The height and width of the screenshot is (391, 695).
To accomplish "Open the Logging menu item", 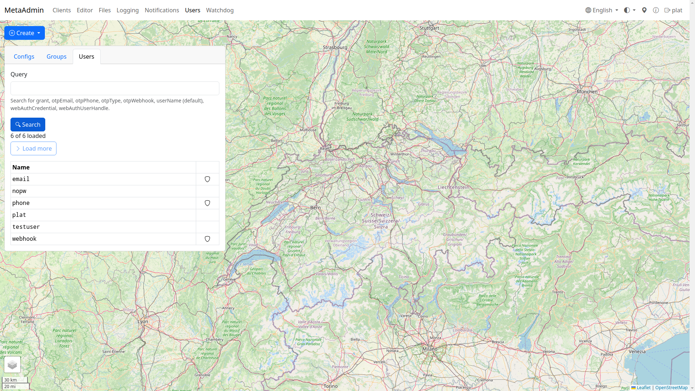I will click(127, 10).
